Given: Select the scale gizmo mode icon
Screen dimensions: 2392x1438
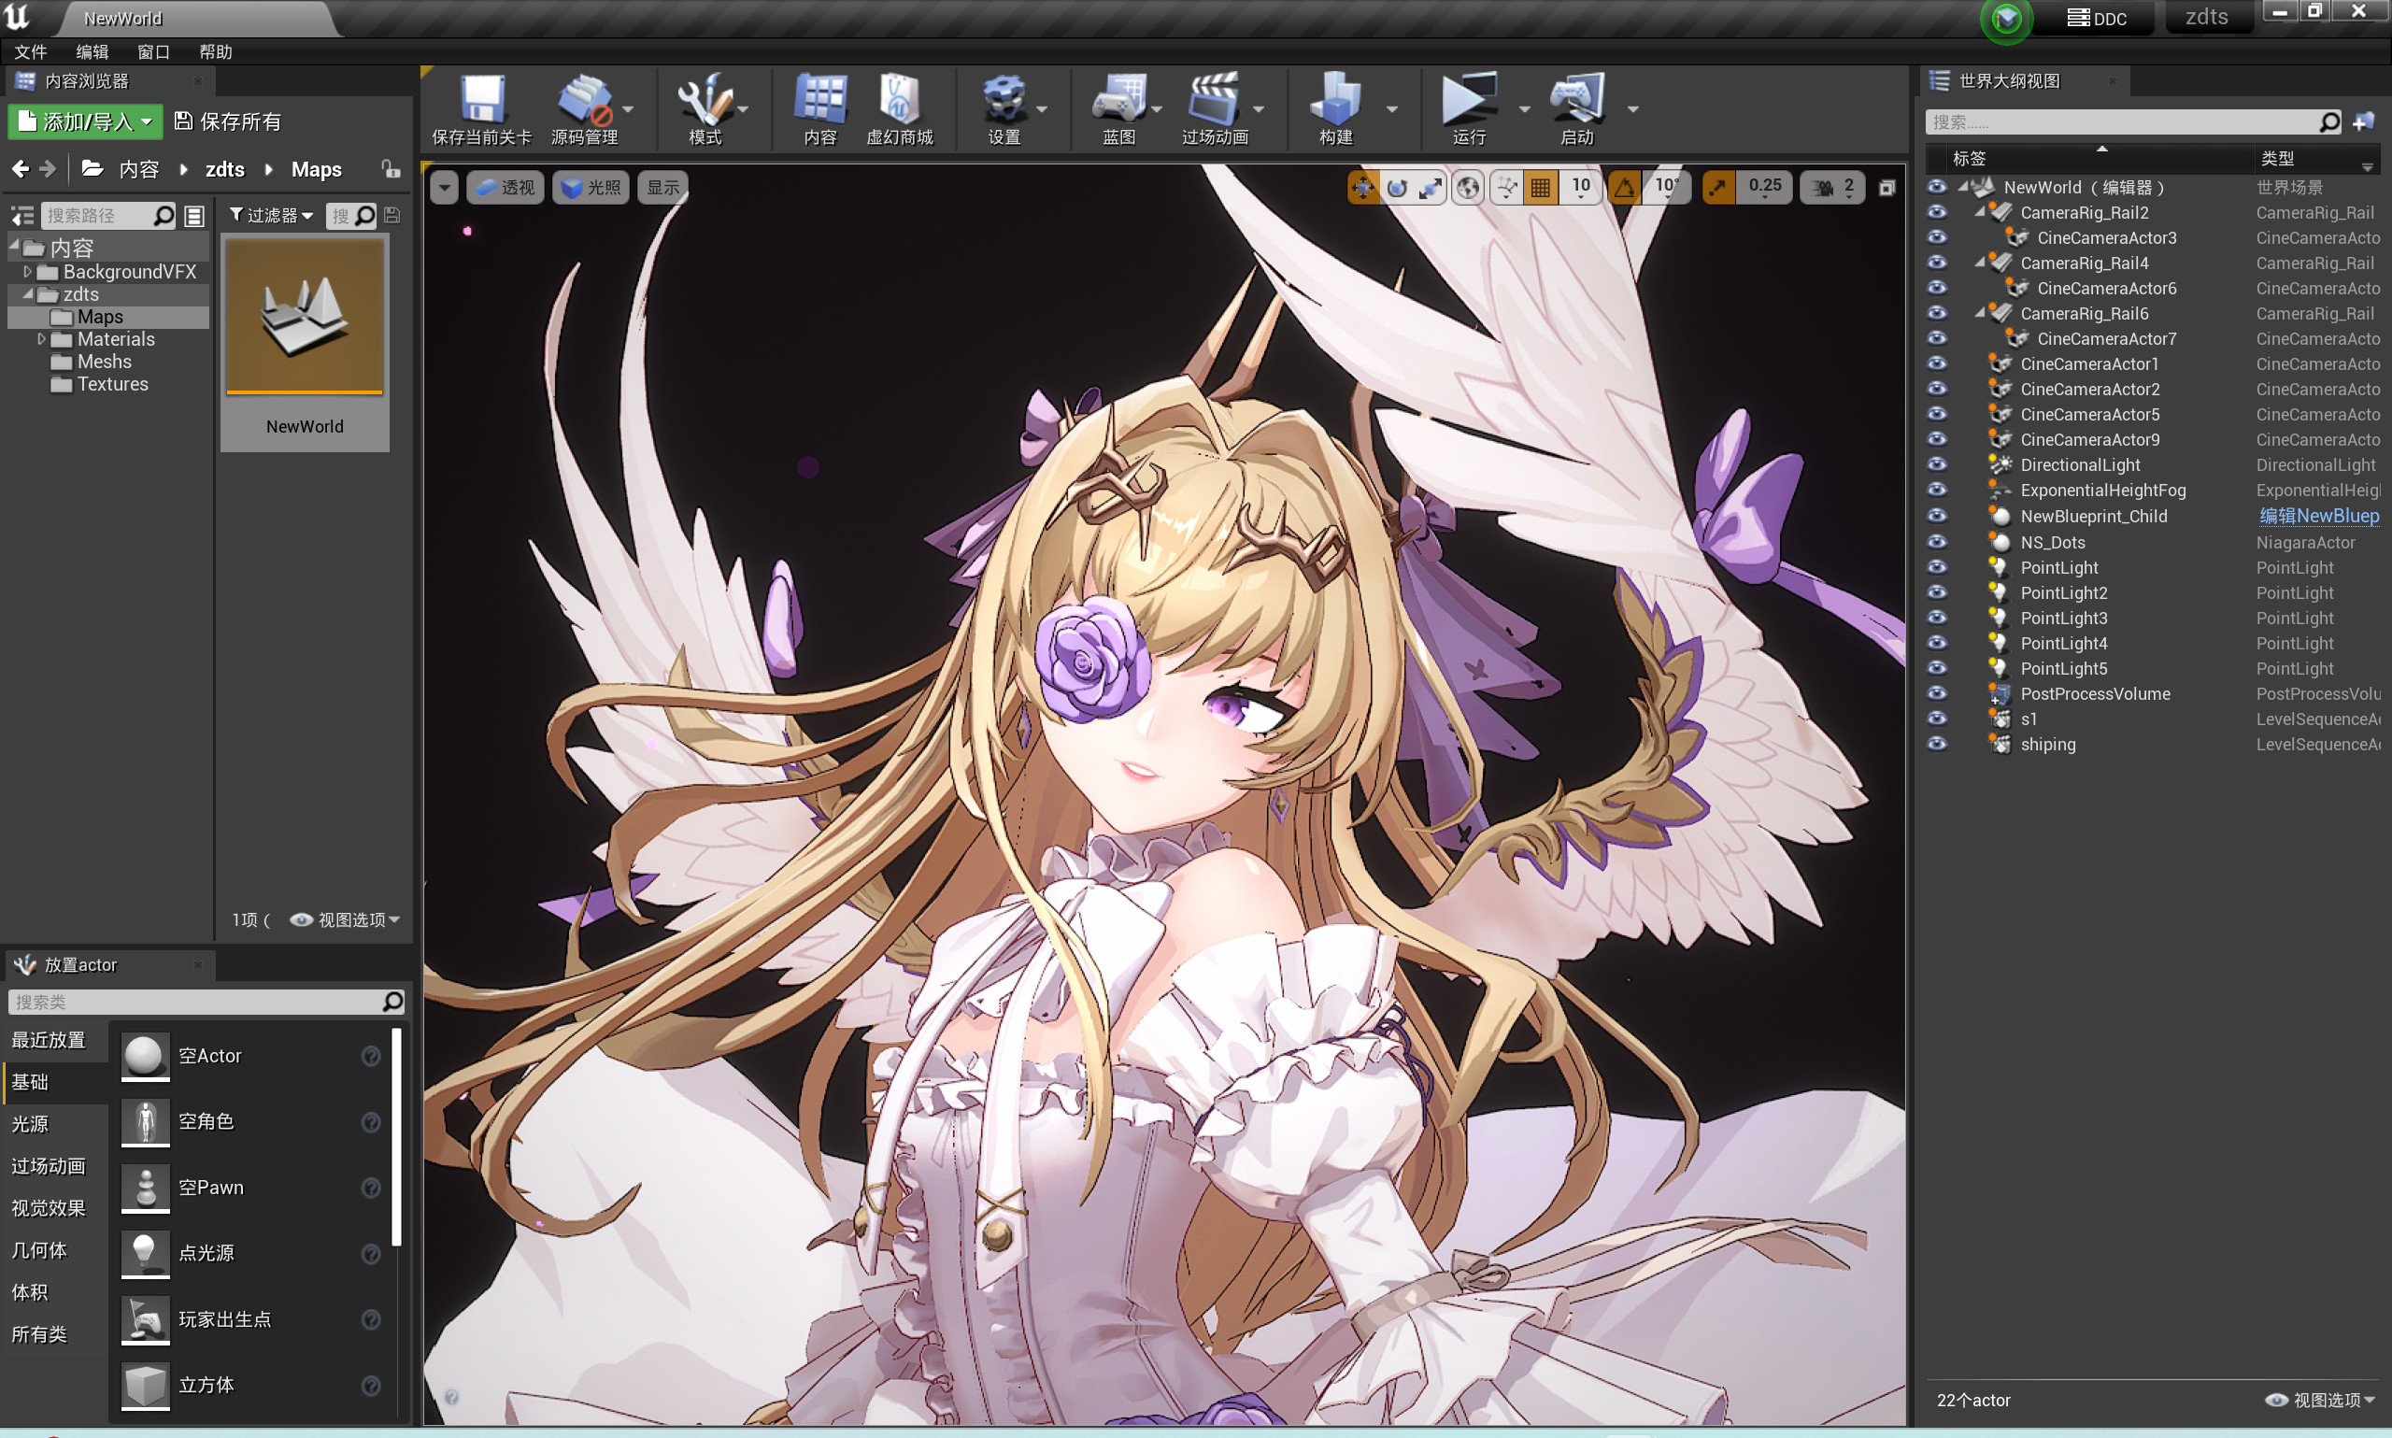Looking at the screenshot, I should [1430, 187].
